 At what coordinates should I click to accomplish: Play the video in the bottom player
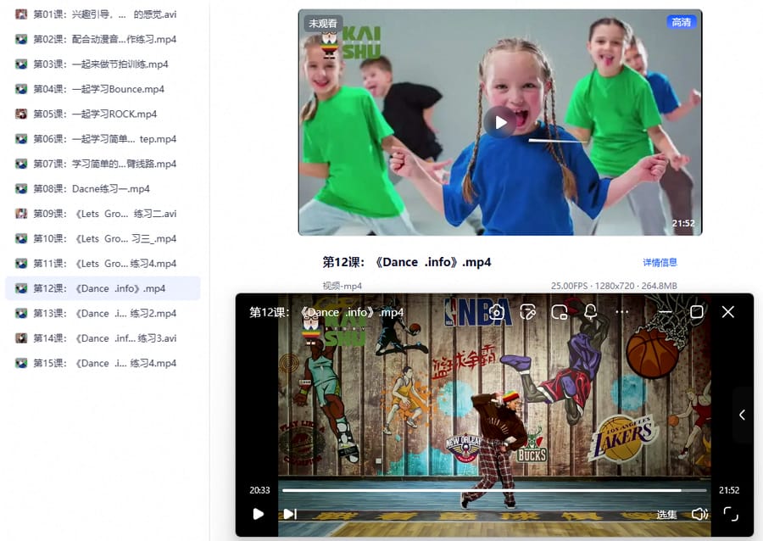tap(259, 514)
